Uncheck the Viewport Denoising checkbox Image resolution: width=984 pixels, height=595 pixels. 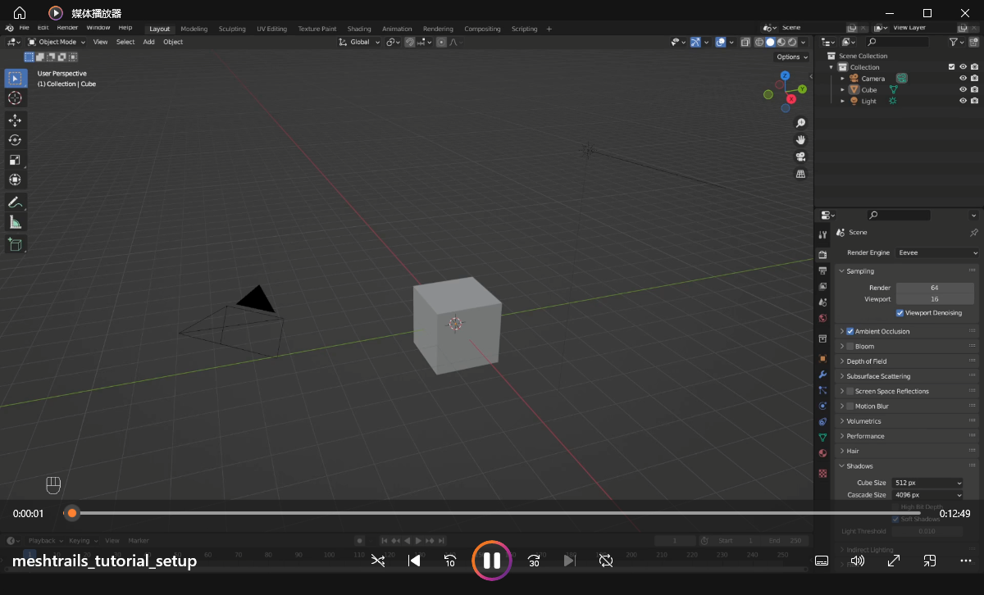pos(900,313)
